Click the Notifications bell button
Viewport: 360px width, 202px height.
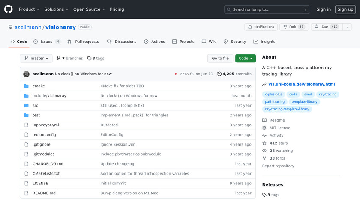pos(261,27)
